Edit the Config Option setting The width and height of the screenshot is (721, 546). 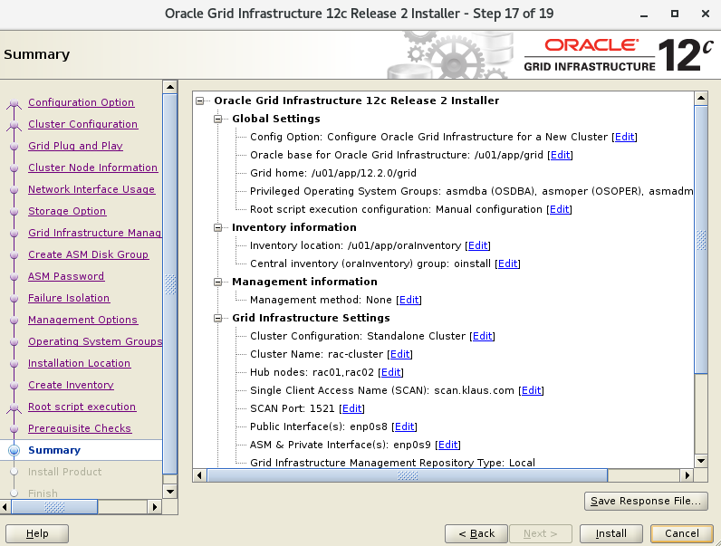(624, 137)
